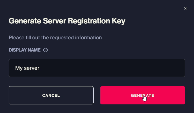Dismiss the registration key dialog via X
The width and height of the screenshot is (194, 113).
[185, 9]
